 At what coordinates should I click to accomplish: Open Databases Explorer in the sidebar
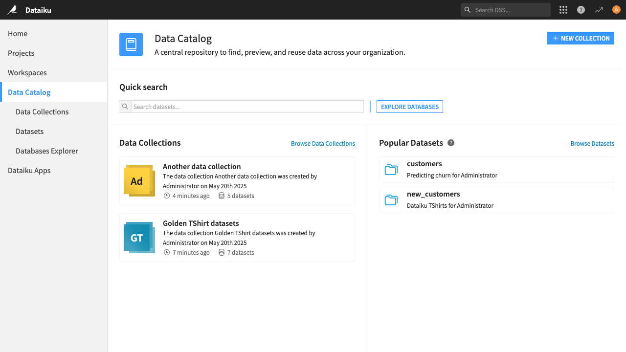point(53,151)
